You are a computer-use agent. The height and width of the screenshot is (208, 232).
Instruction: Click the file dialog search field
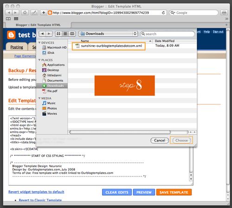[168, 34]
